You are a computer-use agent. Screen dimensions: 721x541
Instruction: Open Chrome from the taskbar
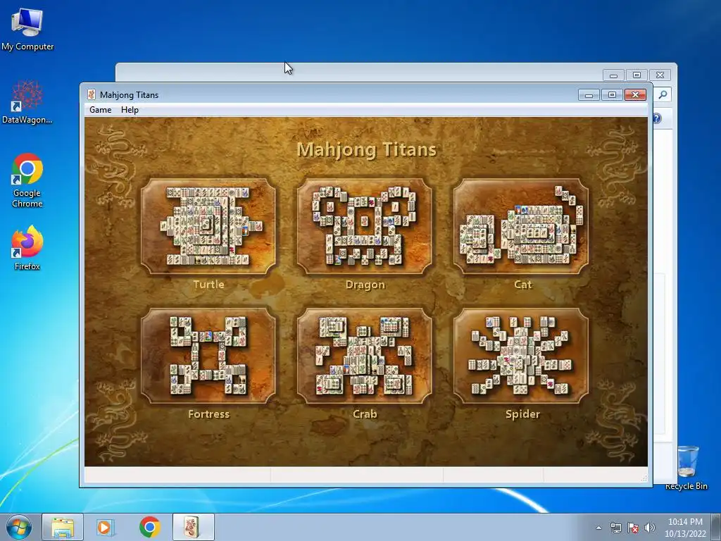coord(150,527)
